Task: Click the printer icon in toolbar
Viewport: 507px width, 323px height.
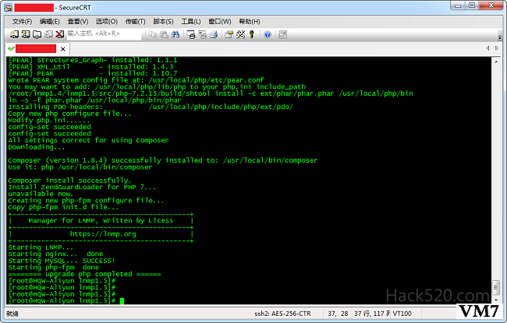Action: [x=214, y=34]
